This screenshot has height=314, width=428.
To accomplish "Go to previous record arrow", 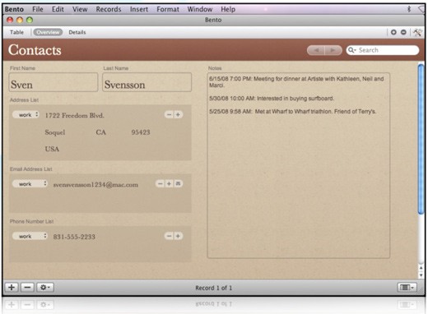I will click(316, 50).
